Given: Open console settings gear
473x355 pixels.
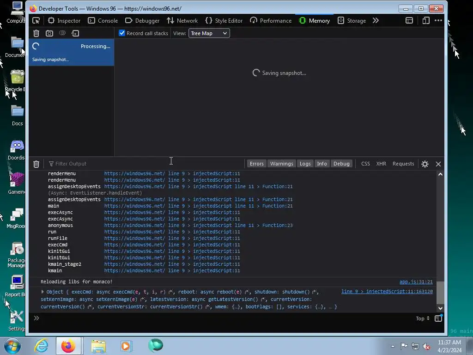Looking at the screenshot, I should [425, 164].
